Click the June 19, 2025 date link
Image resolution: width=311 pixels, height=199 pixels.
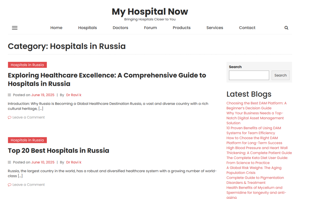tap(43, 95)
